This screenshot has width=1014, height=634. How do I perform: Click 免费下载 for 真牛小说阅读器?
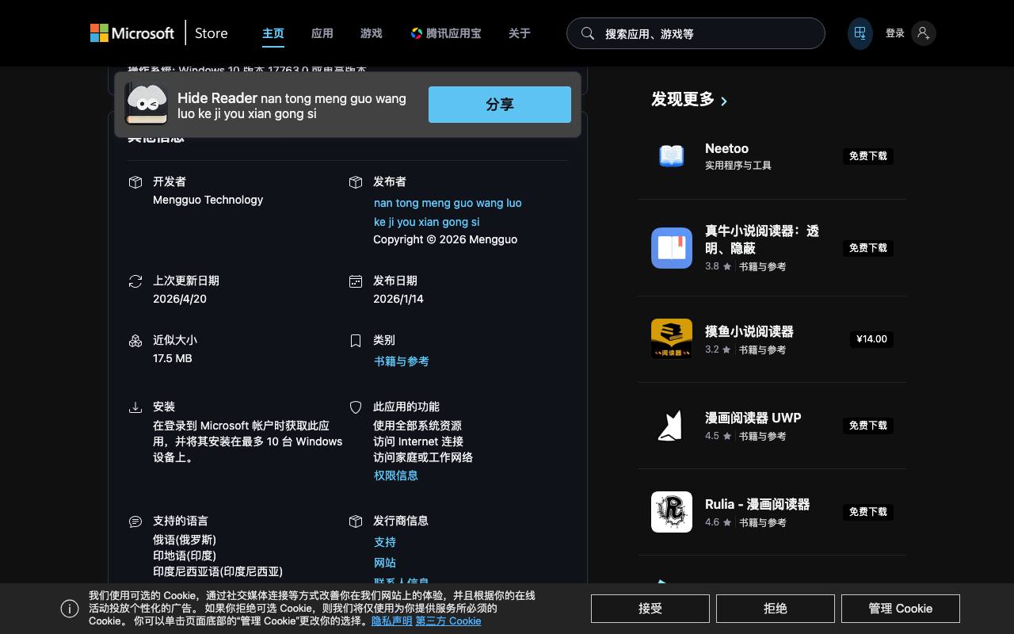tap(868, 248)
